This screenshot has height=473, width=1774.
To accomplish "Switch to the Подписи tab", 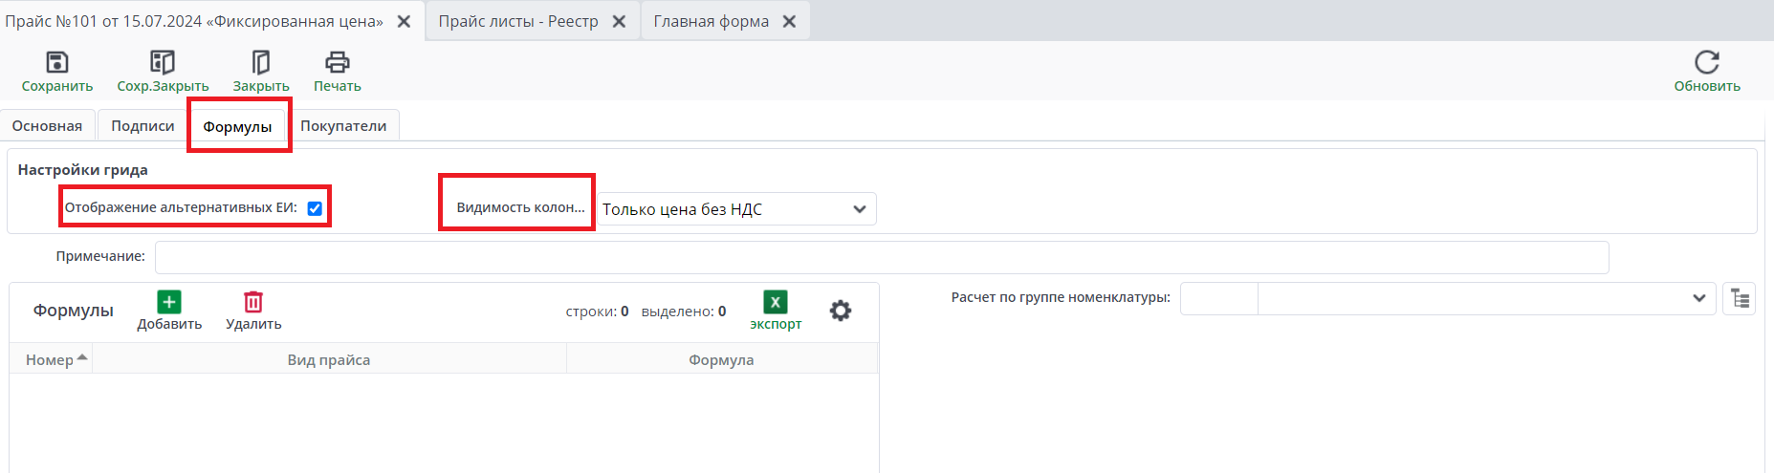I will pyautogui.click(x=142, y=126).
